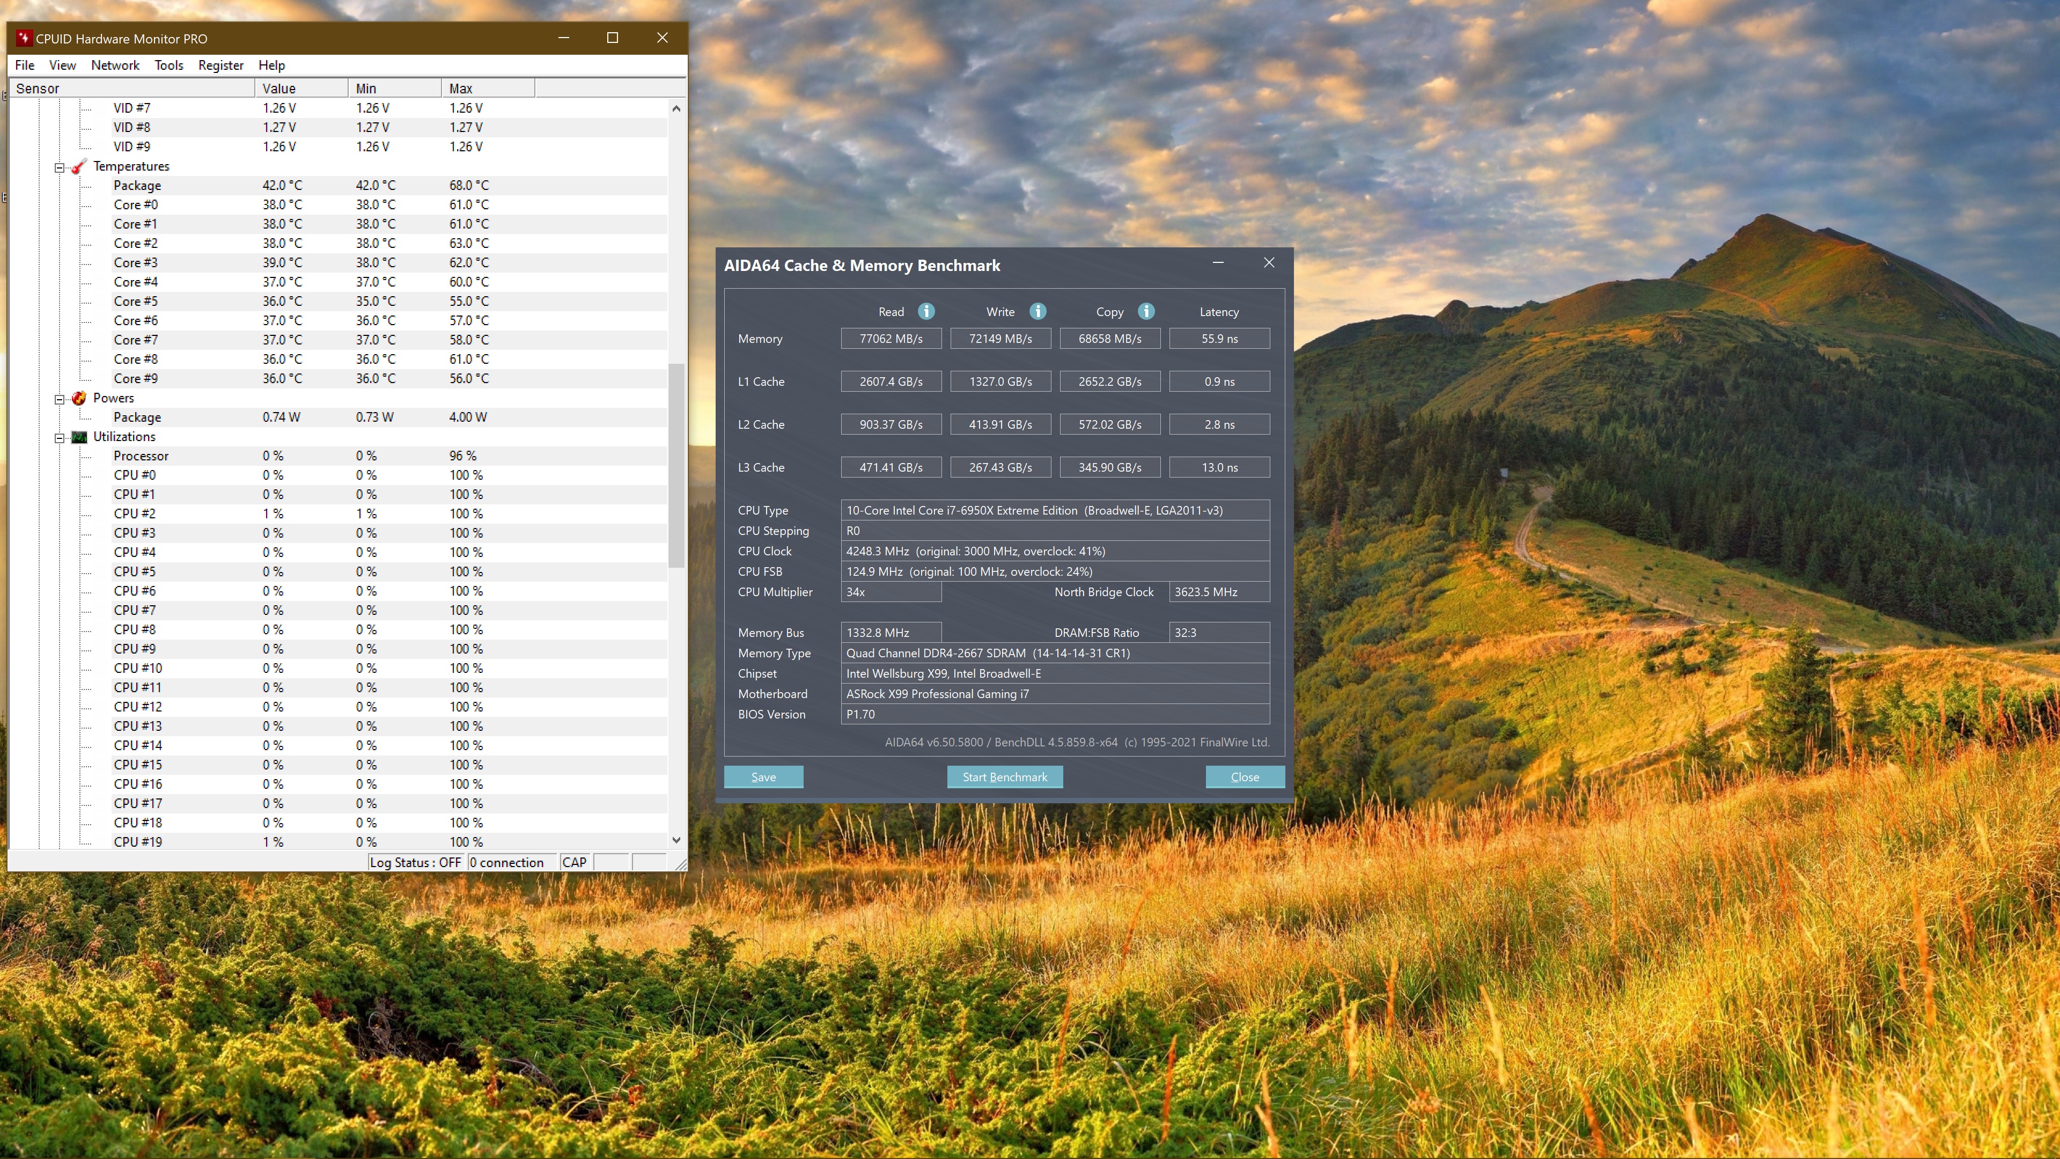Viewport: 2060px width, 1159px height.
Task: Click the Read info icon
Action: (926, 311)
